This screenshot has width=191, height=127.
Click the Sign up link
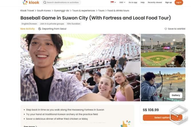(x=168, y=3)
